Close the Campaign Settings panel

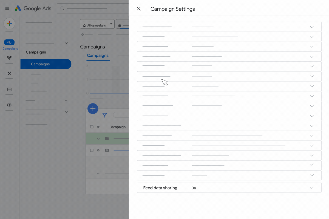point(139,9)
